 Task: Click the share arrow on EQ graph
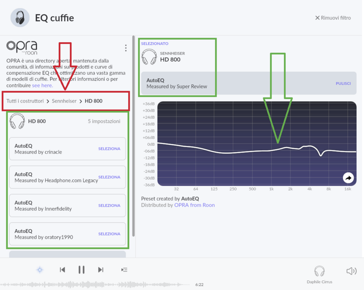[x=348, y=178]
